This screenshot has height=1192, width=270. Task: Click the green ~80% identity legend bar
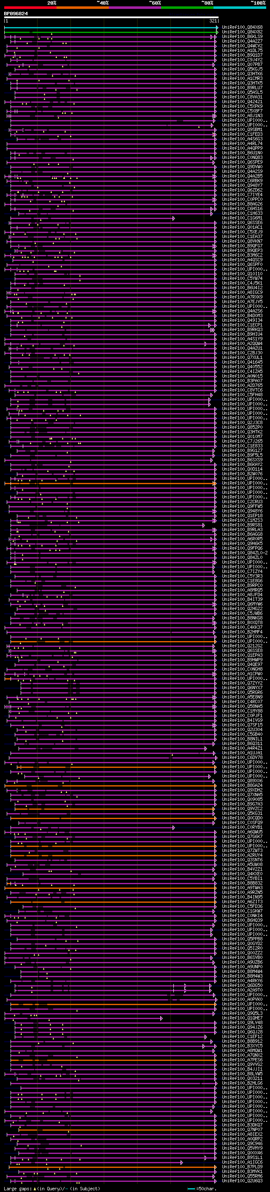(187, 8)
